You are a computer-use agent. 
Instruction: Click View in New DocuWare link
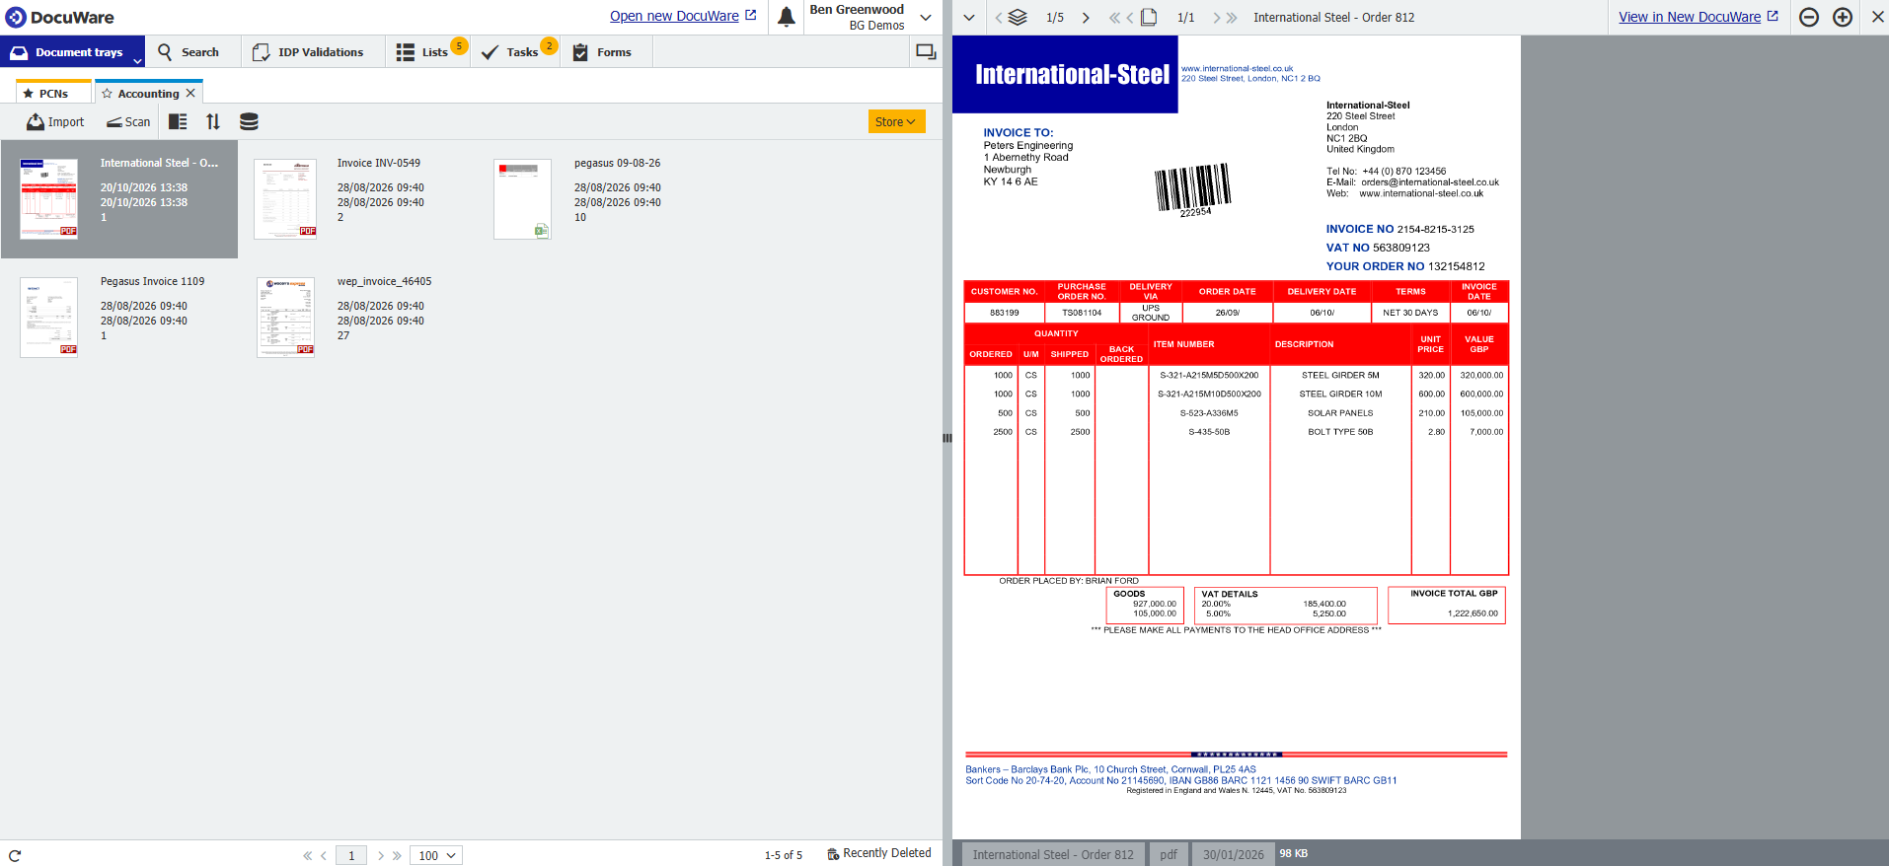(x=1699, y=17)
